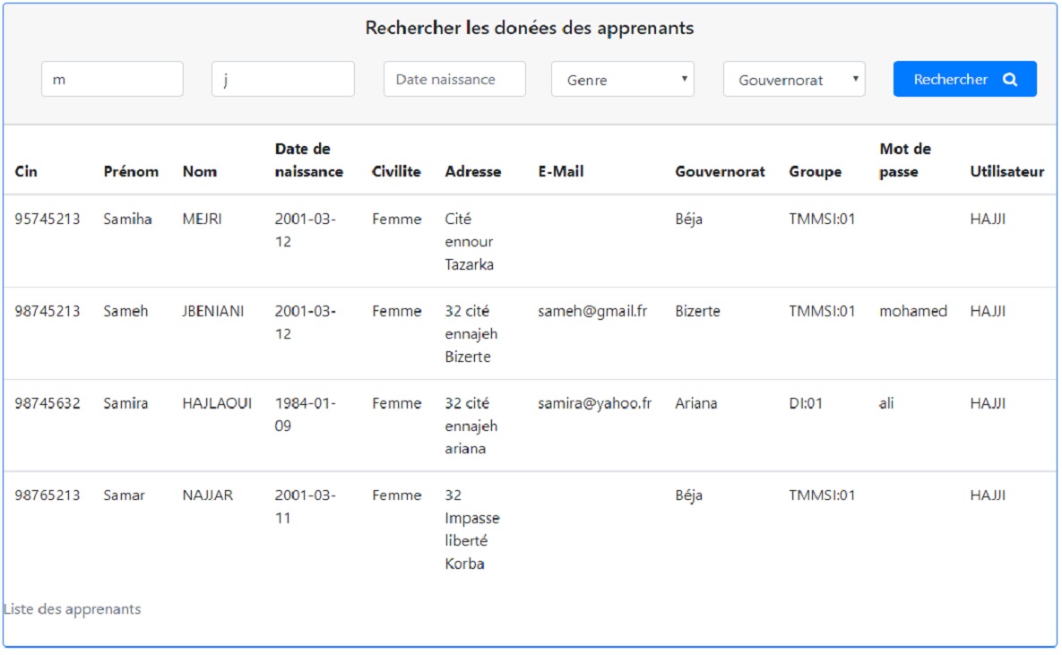The image size is (1062, 655).
Task: Click the first search field containing 'm'
Action: [112, 79]
